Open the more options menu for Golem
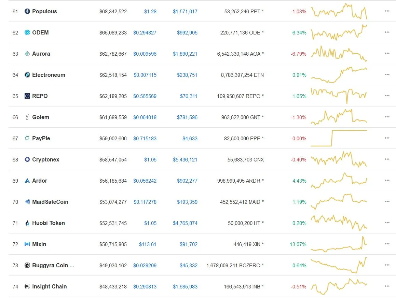Screen dimensions: 396x298 point(387,117)
